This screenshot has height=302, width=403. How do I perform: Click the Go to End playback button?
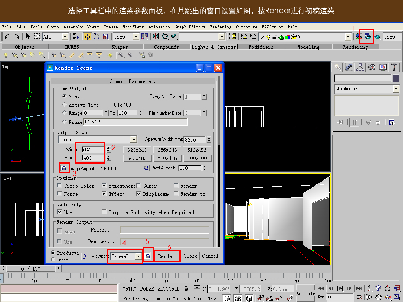[x=359, y=288]
